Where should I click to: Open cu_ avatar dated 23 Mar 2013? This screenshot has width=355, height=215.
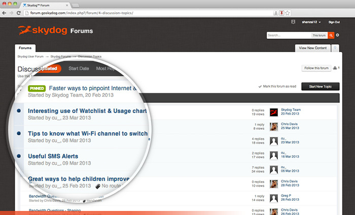coord(274,141)
